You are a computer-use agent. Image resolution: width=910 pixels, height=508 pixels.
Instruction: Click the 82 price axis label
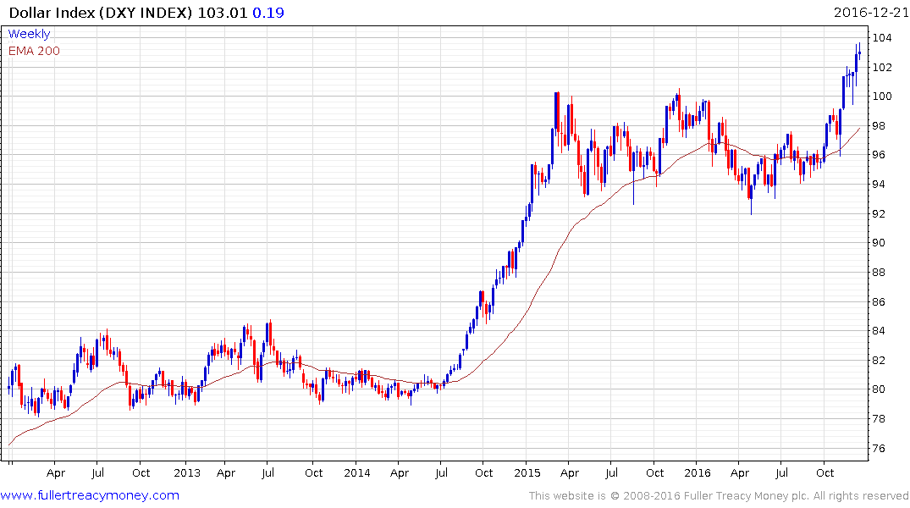click(879, 361)
